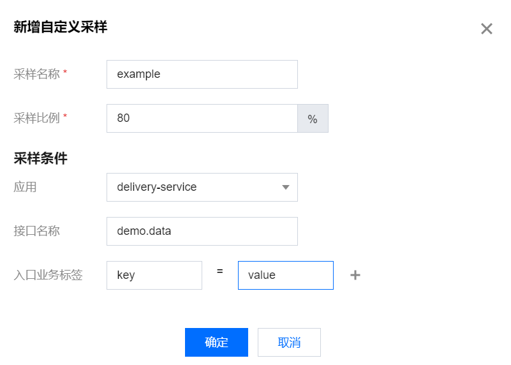Click the 采样比例 required label

point(40,119)
